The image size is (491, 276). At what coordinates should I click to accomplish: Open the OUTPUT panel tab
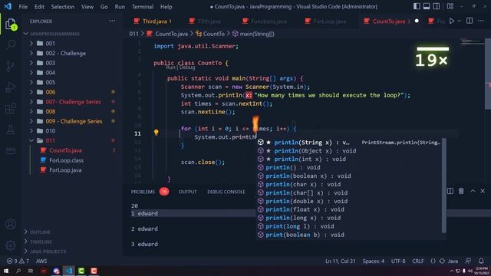187,192
